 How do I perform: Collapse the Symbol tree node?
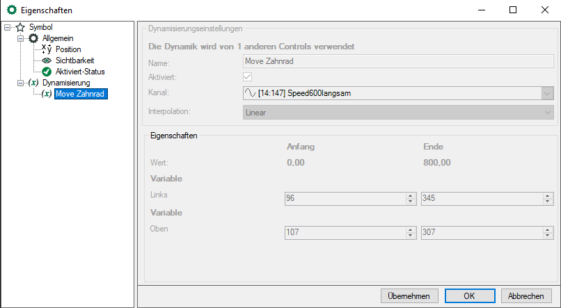point(8,27)
